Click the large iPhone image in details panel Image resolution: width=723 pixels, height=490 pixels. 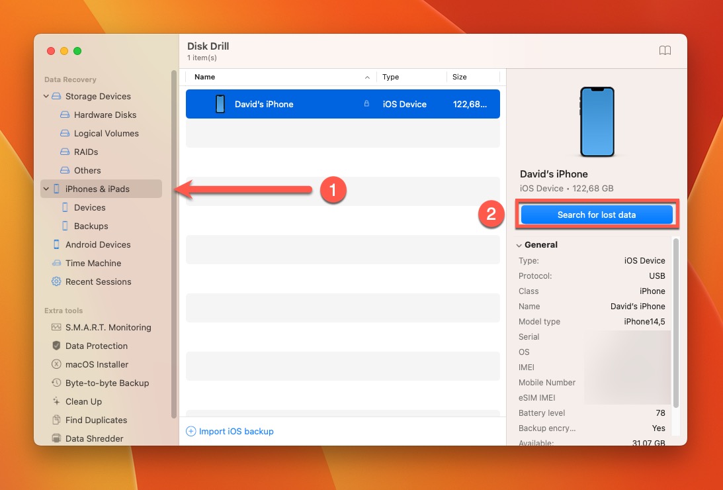[x=597, y=122]
